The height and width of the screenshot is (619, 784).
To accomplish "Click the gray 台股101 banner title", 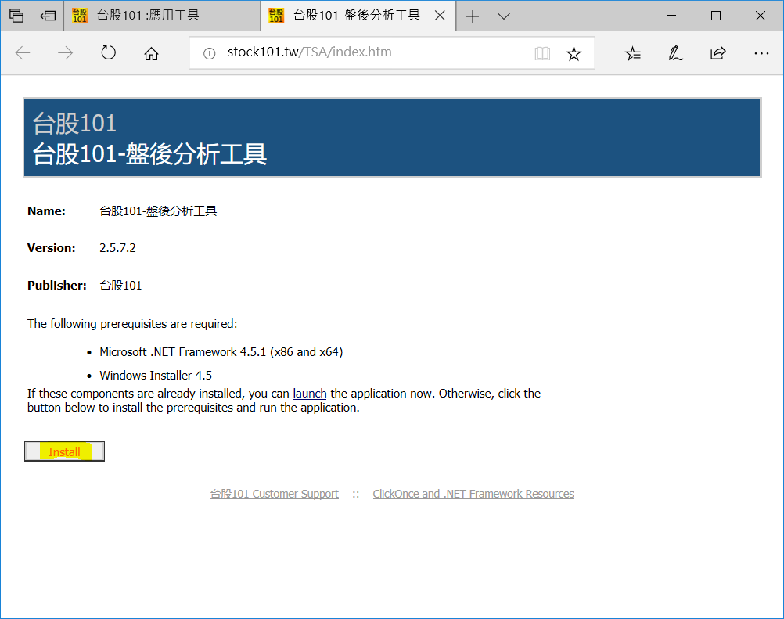I will 74,124.
